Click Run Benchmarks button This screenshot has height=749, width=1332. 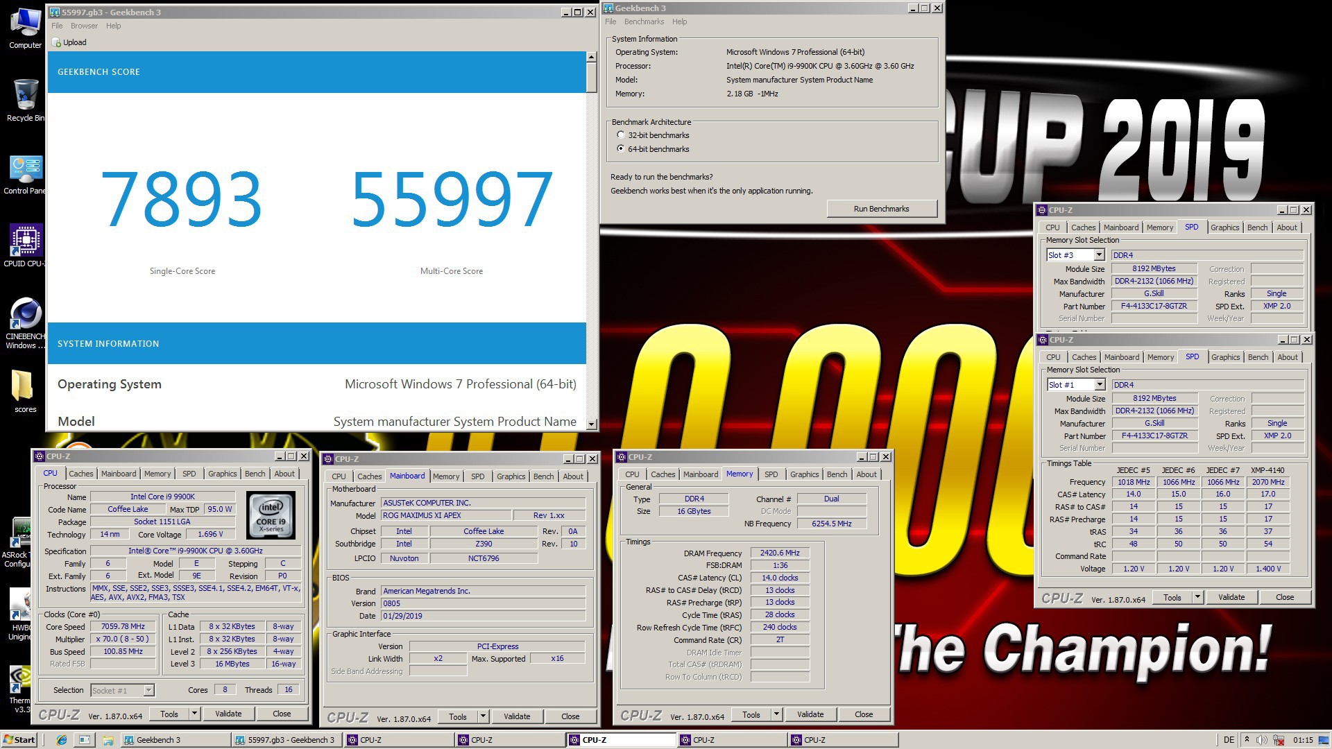tap(881, 209)
